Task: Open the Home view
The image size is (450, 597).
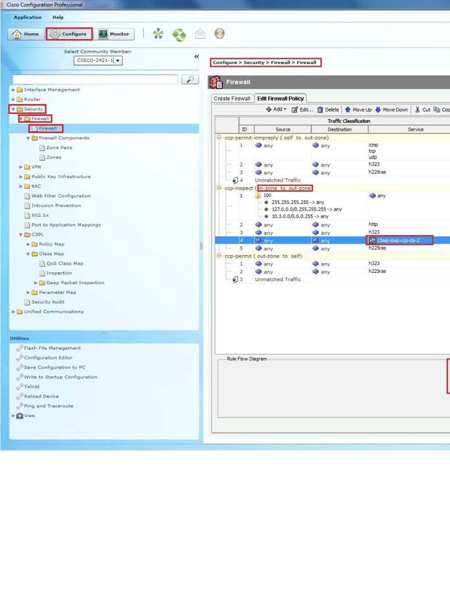Action: 25,34
